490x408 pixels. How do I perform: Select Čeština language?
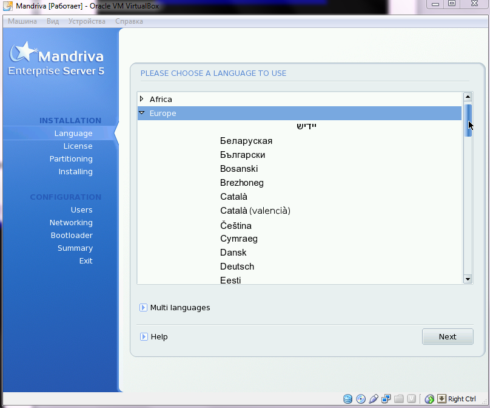[x=236, y=225]
